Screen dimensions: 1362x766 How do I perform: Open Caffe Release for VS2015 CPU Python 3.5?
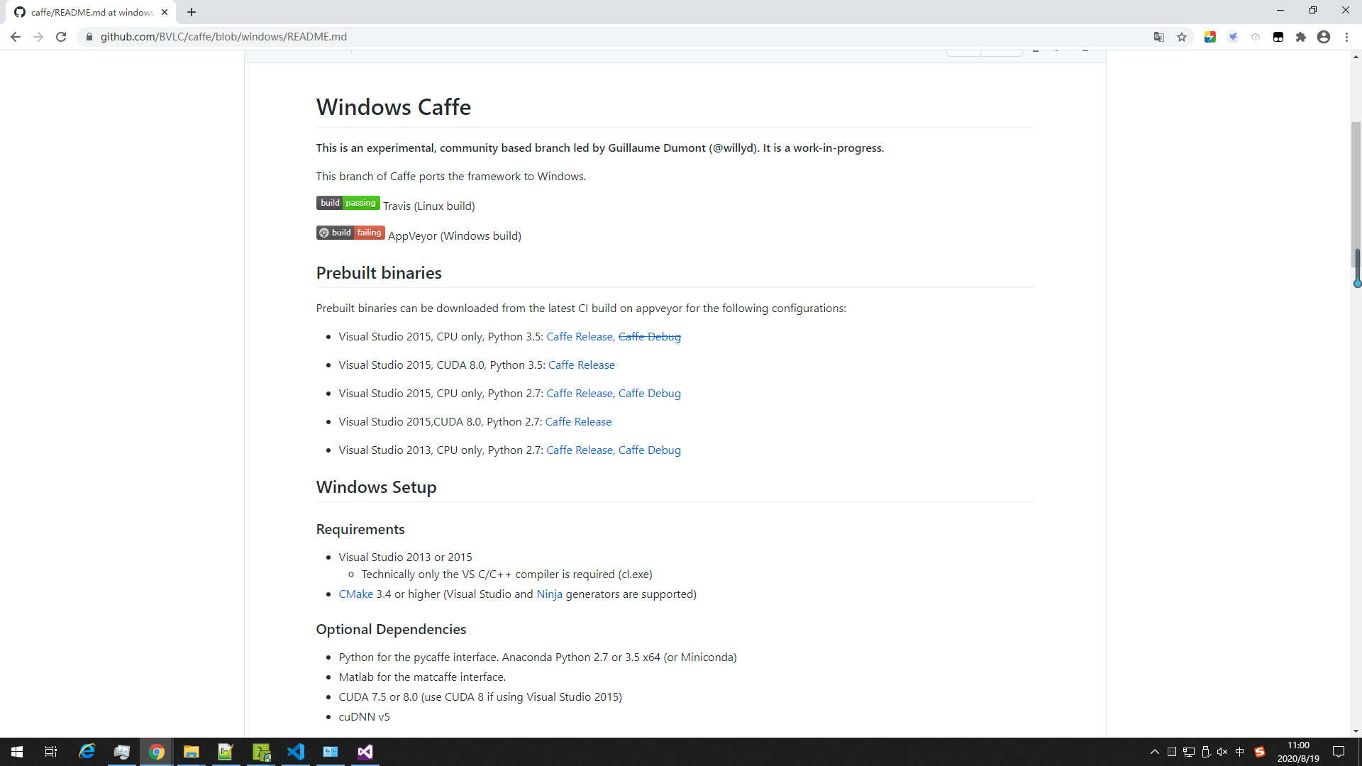(579, 336)
